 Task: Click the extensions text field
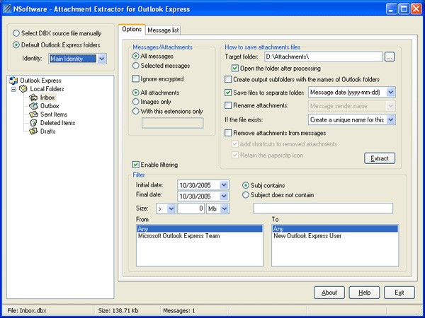172,123
